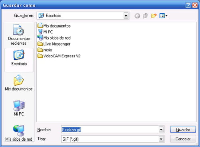The height and width of the screenshot is (147, 200).
Task: Select the VideoCAM Express V2 folder icon
Action: [40, 56]
